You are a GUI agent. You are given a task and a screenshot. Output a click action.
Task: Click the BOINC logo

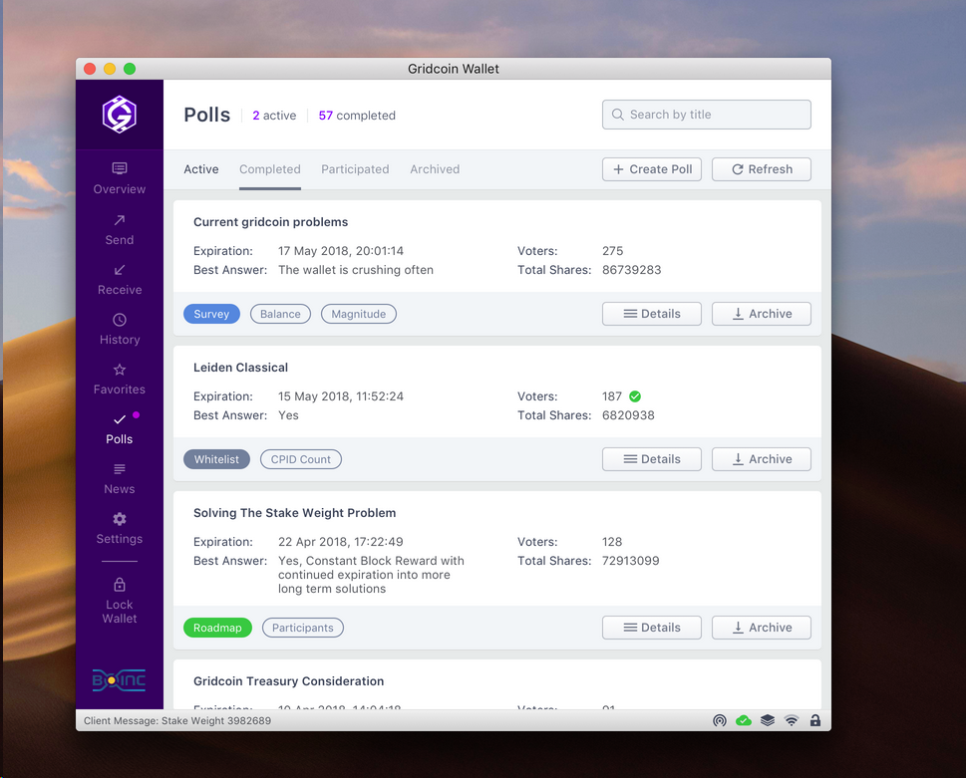(x=119, y=680)
